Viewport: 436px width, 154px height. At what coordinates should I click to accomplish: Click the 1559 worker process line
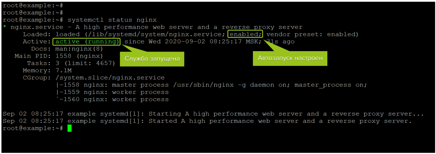(112, 92)
